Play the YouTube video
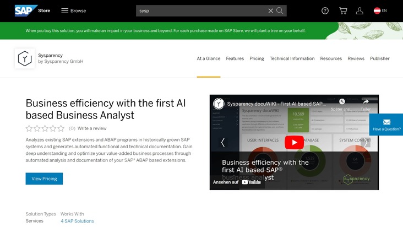 [295, 142]
